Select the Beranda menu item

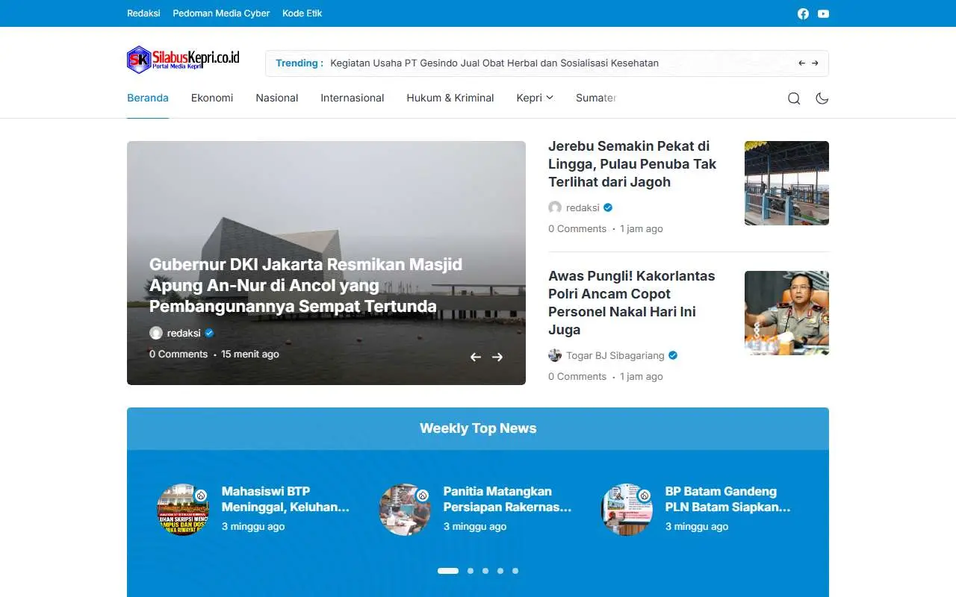pos(148,98)
